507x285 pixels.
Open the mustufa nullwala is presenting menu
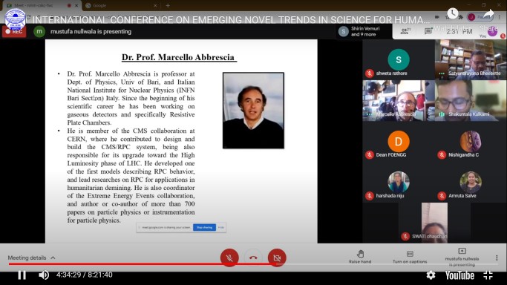click(462, 258)
